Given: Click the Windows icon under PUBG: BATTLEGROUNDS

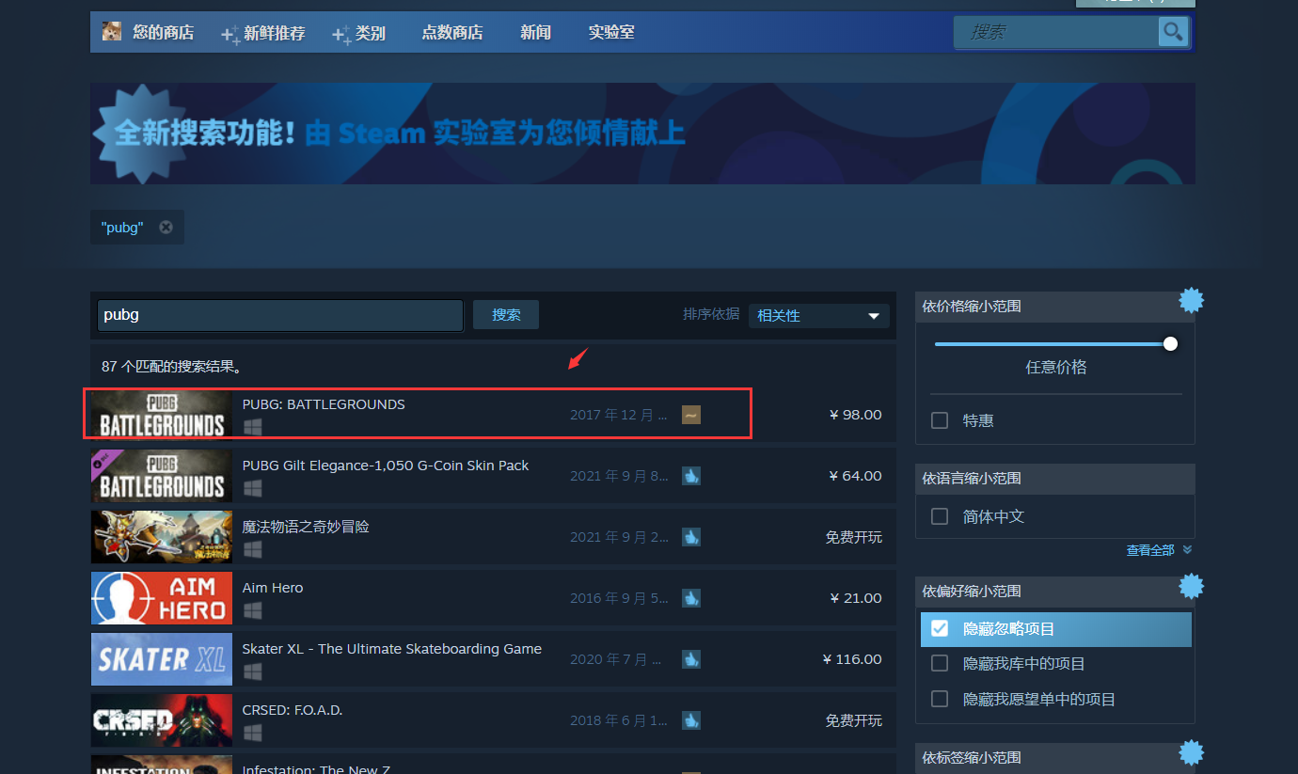Looking at the screenshot, I should coord(252,427).
